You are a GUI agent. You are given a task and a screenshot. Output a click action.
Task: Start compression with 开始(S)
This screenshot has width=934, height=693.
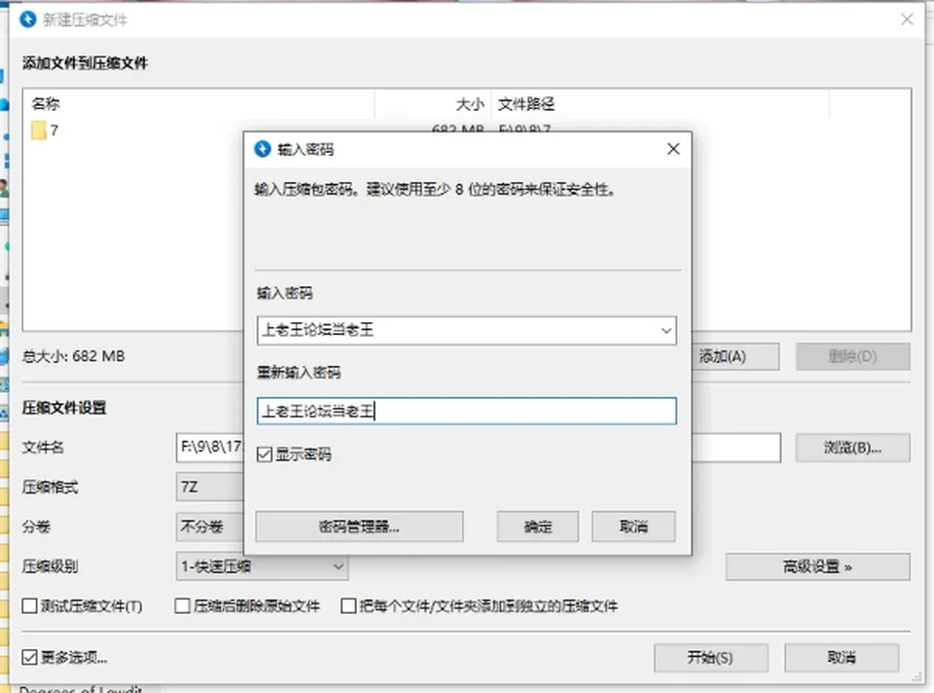coord(710,658)
